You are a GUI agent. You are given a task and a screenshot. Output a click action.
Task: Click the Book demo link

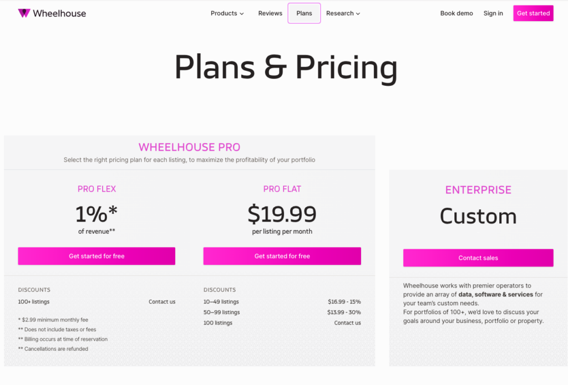point(457,13)
